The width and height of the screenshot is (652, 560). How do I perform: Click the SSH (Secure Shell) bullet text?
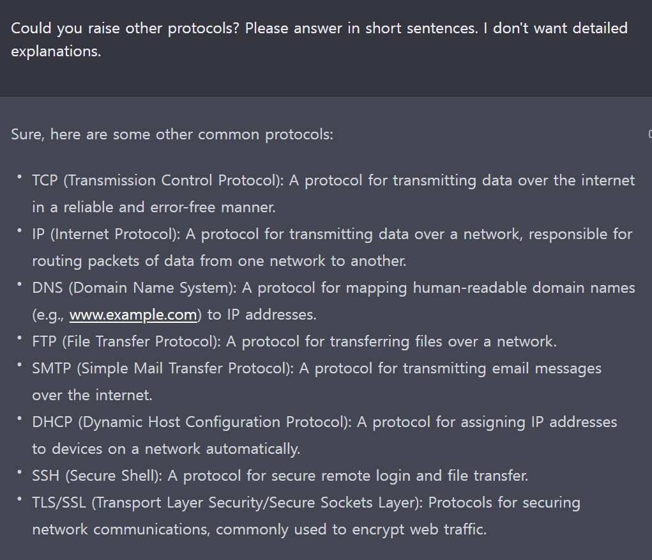point(280,476)
